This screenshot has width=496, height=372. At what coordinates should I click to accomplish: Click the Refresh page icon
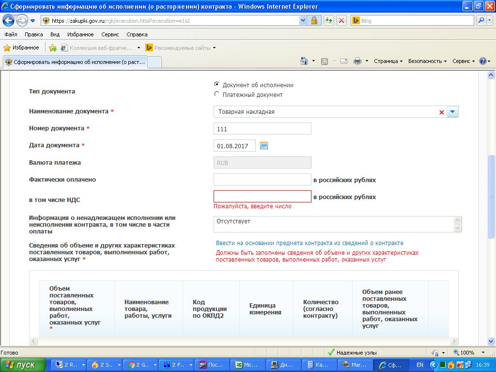pos(329,21)
